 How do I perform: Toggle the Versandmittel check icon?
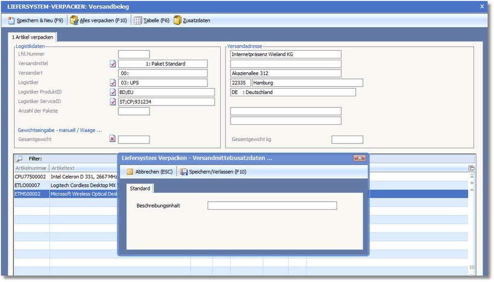click(113, 64)
